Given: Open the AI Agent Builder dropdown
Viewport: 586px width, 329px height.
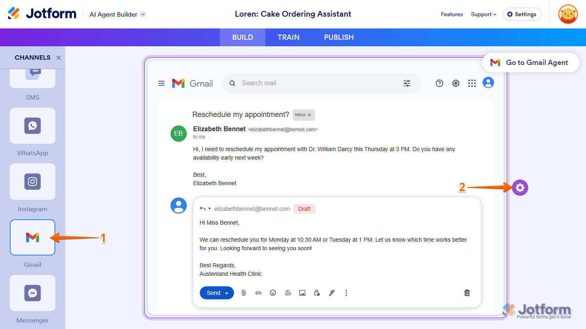Looking at the screenshot, I should point(118,14).
